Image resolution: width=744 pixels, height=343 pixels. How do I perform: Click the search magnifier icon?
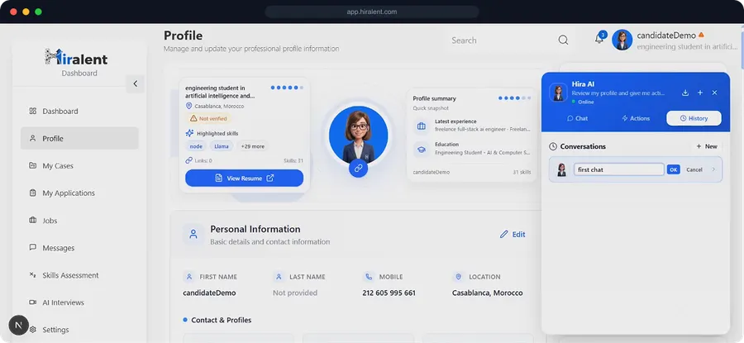pos(563,40)
